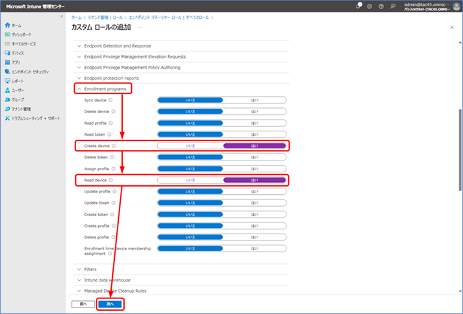The image size is (463, 314).
Task: Click the info icon beside Read device
Action: coord(111,180)
